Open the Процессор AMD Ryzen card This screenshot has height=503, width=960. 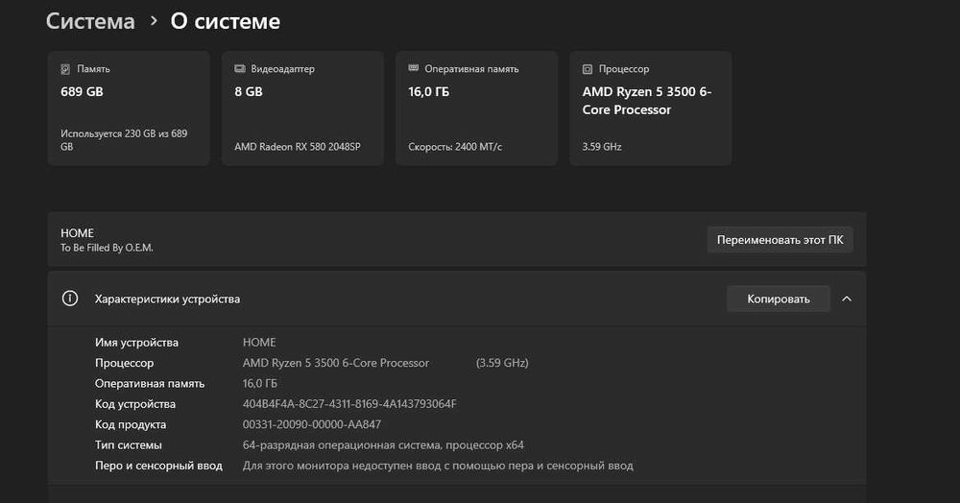(x=650, y=108)
